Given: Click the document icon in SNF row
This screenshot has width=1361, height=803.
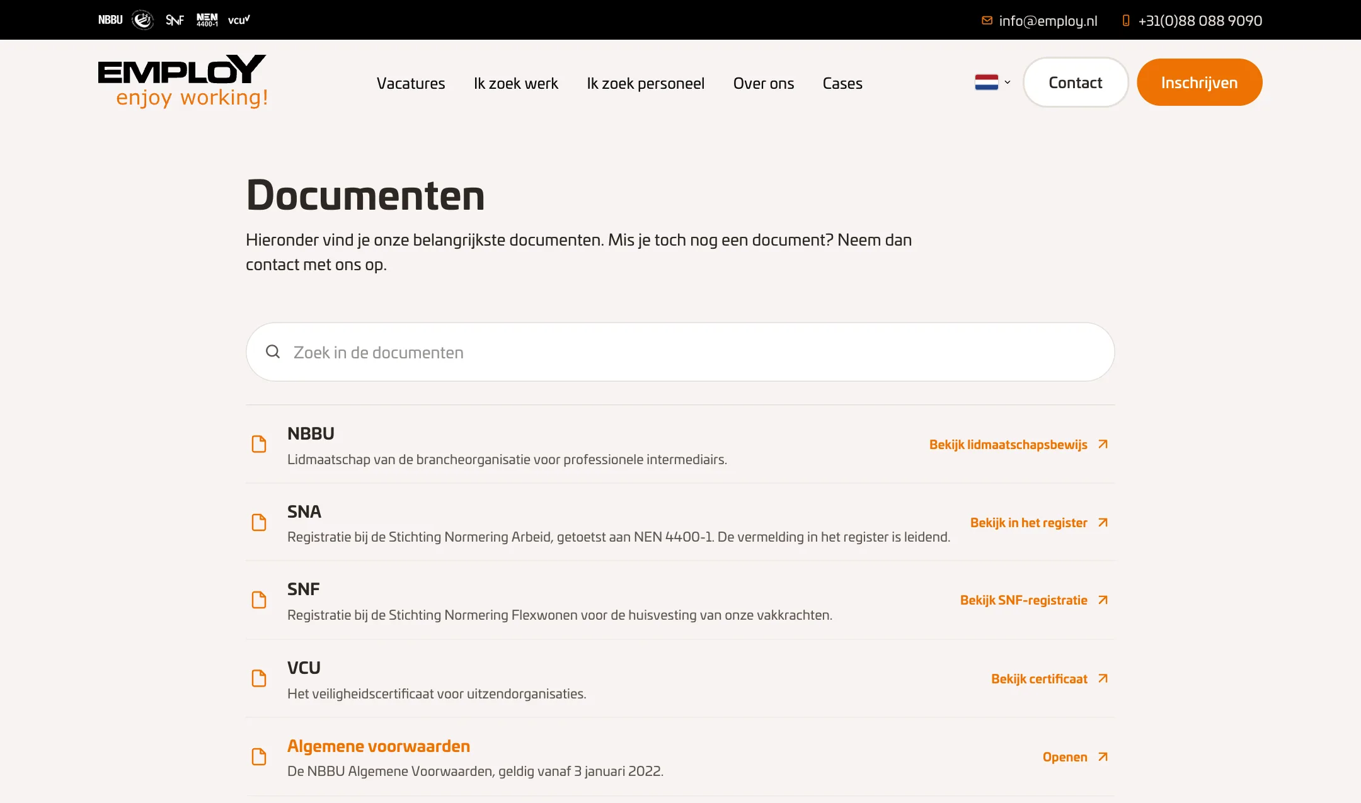Looking at the screenshot, I should click(259, 600).
